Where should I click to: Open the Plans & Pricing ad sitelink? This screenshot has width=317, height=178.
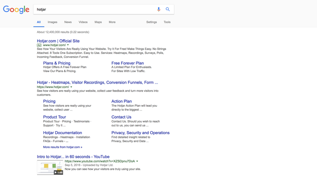57,63
